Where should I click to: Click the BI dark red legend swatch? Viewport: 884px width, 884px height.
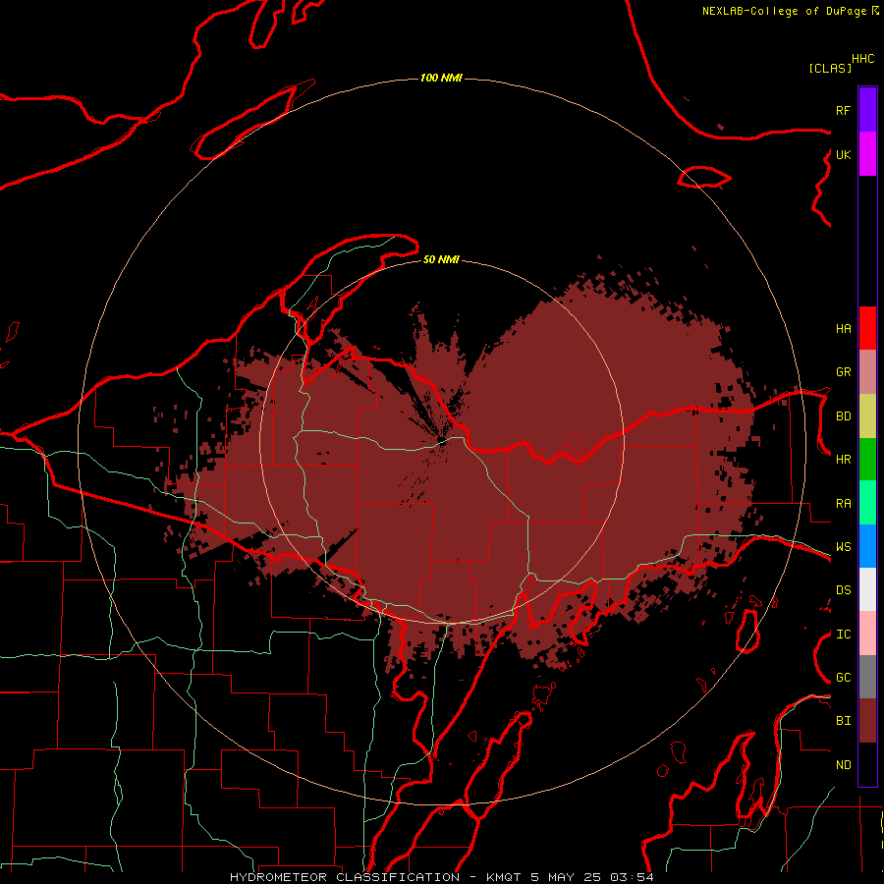pos(867,721)
